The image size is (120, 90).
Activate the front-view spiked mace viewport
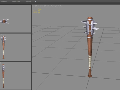click(x=15, y=47)
